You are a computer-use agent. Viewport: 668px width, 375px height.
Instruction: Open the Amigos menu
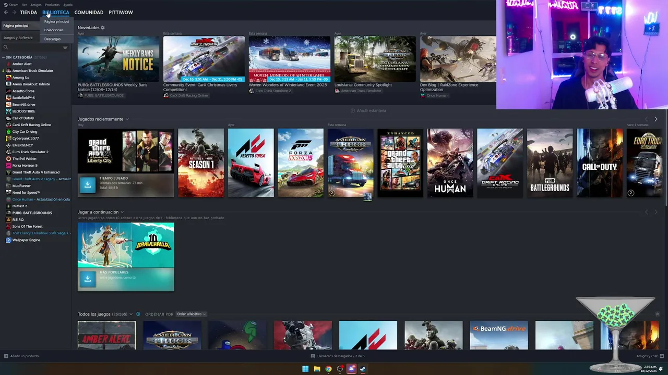[36, 5]
